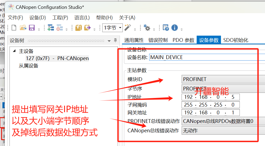Switch to the SDO初始化 tab
This screenshot has height=146, width=265.
[x=235, y=40]
